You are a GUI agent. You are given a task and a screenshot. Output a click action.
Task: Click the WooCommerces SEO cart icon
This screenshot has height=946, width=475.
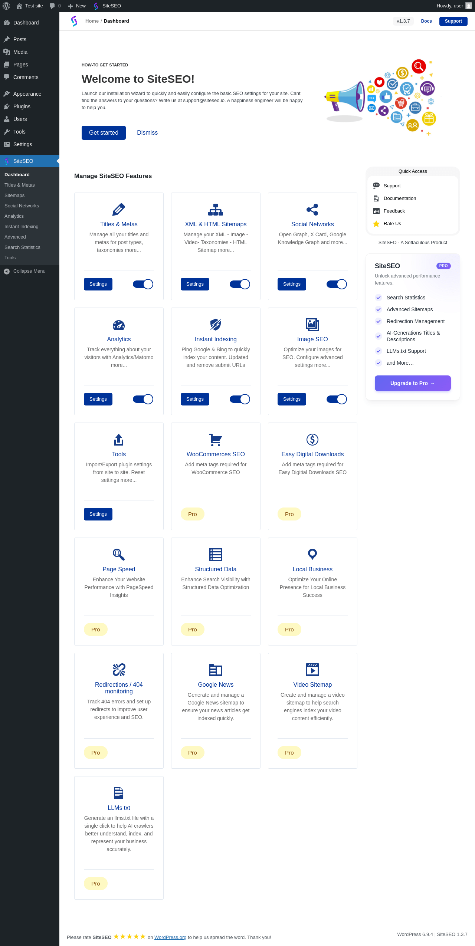(x=216, y=440)
